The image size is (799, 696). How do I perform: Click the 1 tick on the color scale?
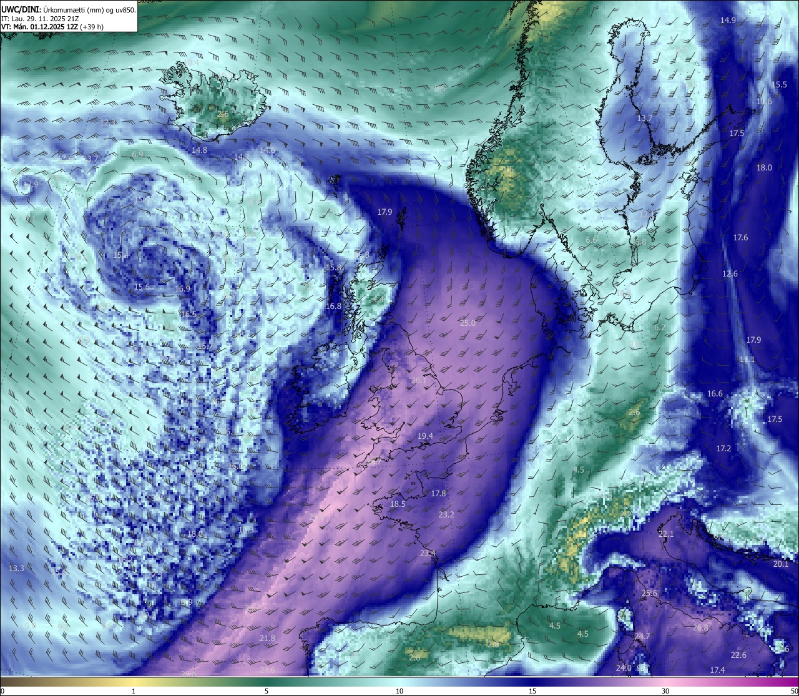(x=134, y=691)
